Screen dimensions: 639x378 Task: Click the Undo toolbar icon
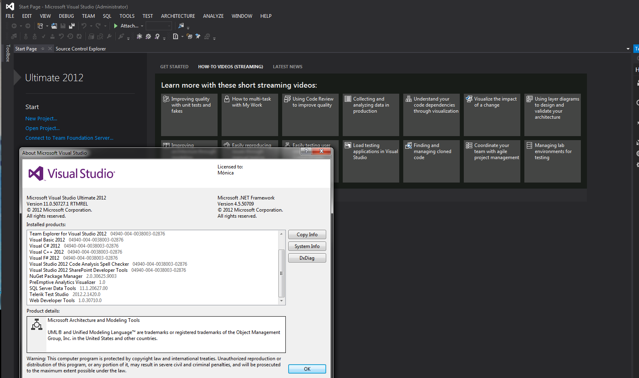[x=84, y=26]
